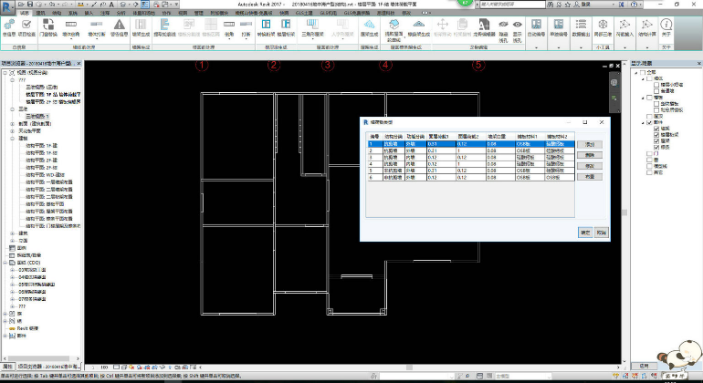The width and height of the screenshot is (703, 383).
Task: Switch to the 属性 tab at bottom left
Action: point(7,367)
